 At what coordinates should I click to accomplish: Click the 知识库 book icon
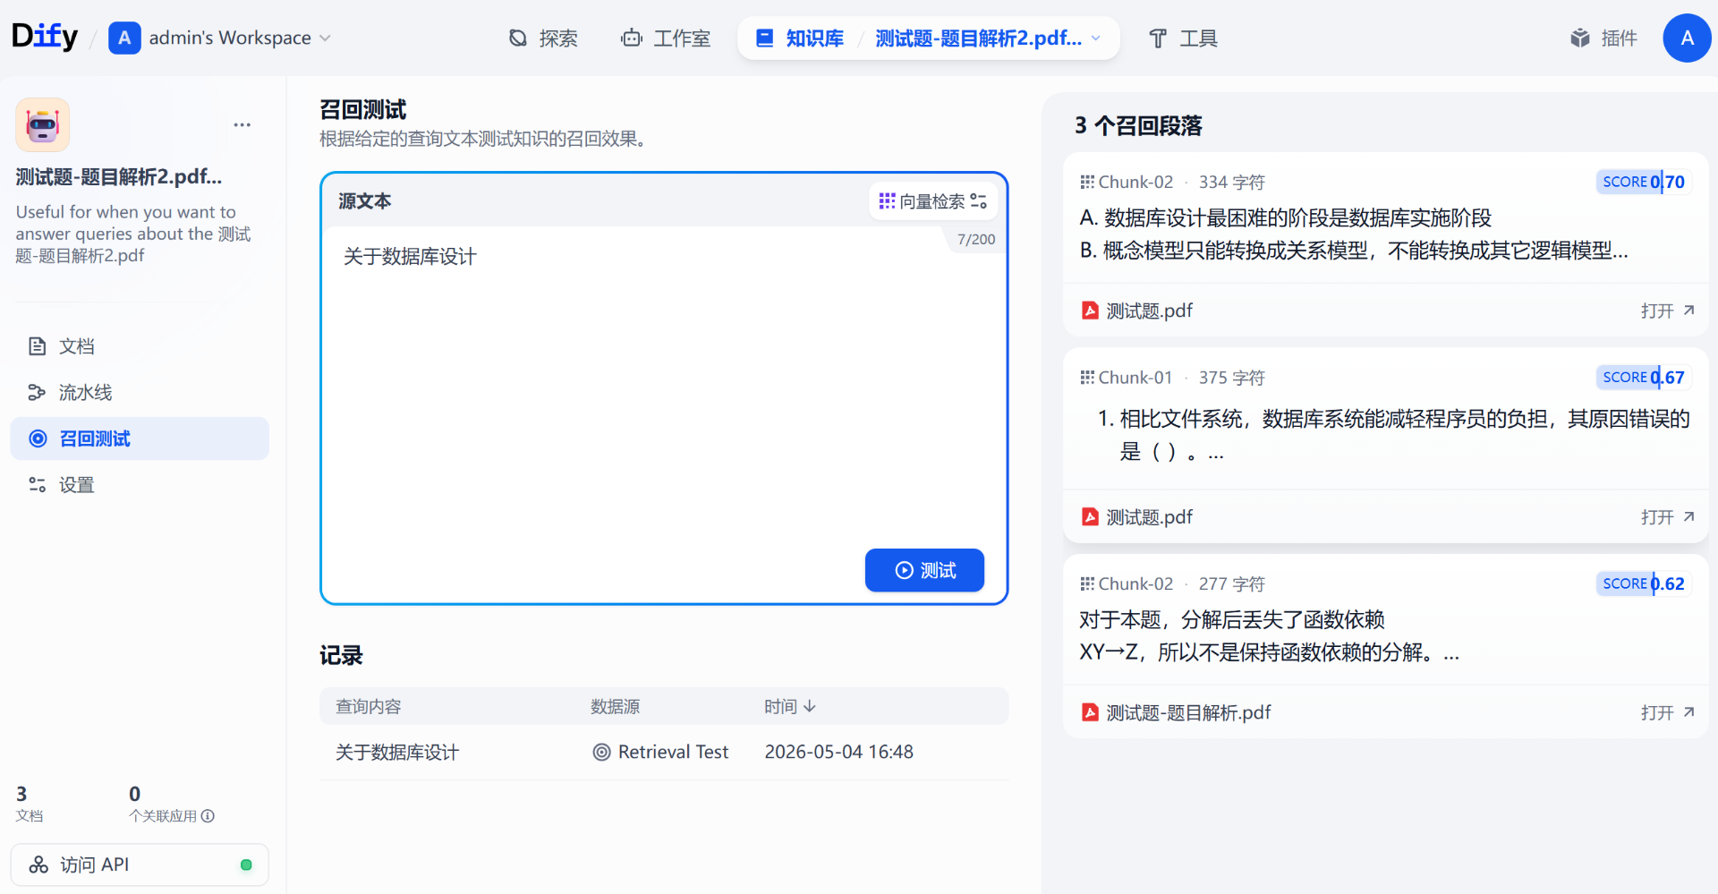tap(765, 38)
